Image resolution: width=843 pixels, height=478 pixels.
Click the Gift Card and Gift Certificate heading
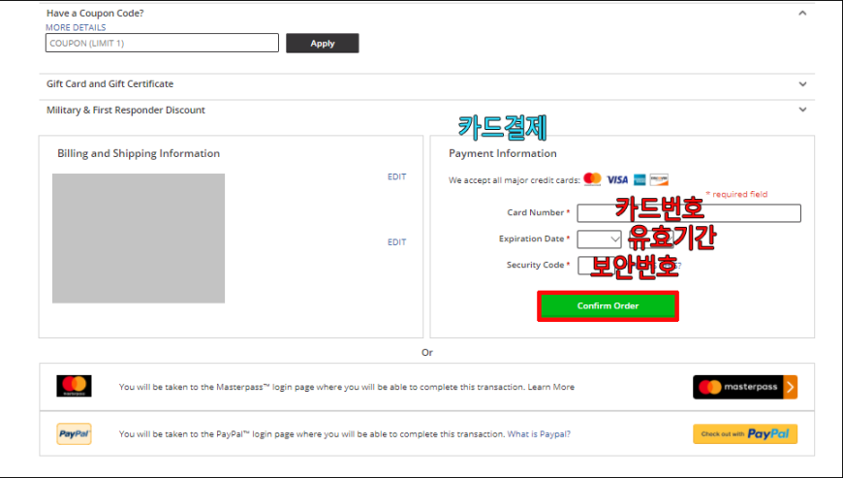click(x=110, y=84)
